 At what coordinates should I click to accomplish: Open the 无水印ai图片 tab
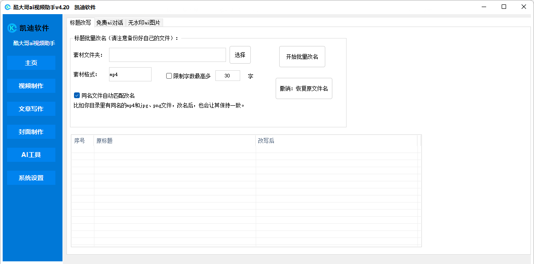144,23
